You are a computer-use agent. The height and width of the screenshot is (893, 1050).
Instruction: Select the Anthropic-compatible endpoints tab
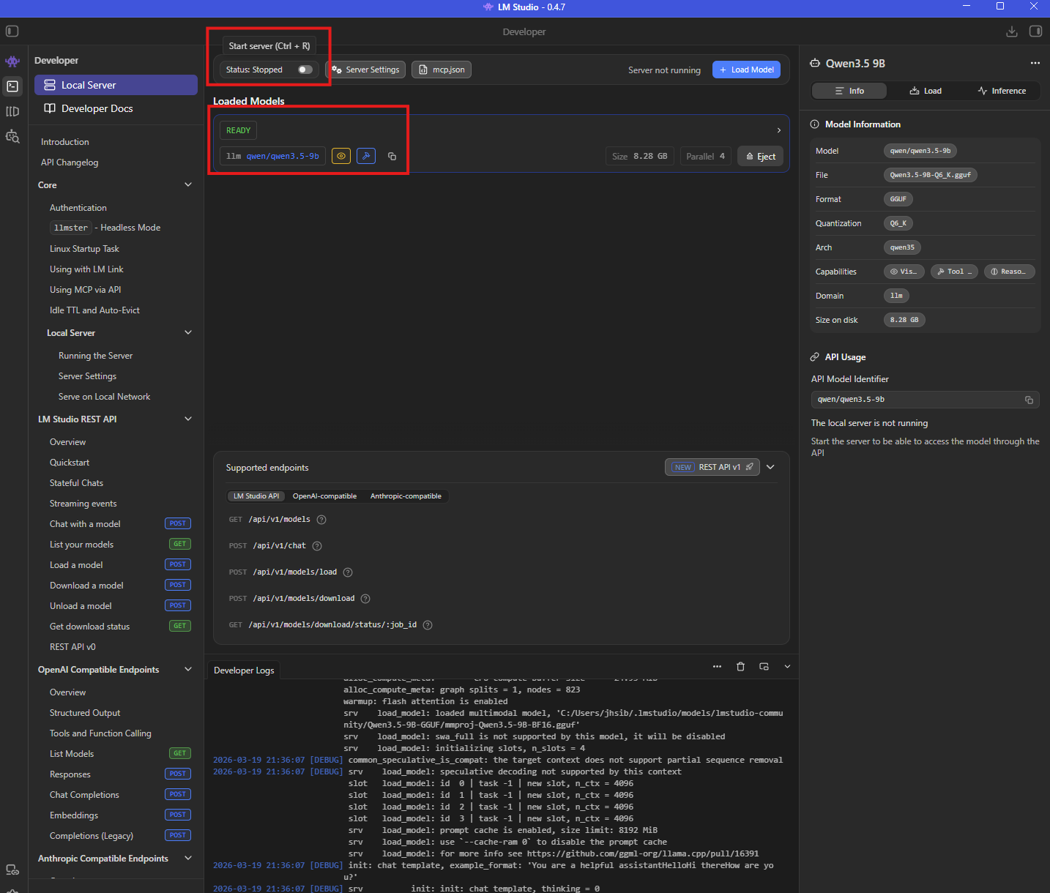pos(406,496)
